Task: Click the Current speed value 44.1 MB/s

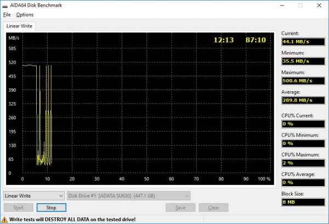Action: pos(303,42)
